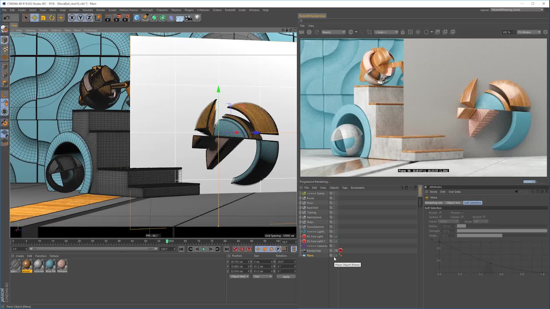Disable the Plane object's enabled checkmark
550x309 pixels.
(336, 255)
